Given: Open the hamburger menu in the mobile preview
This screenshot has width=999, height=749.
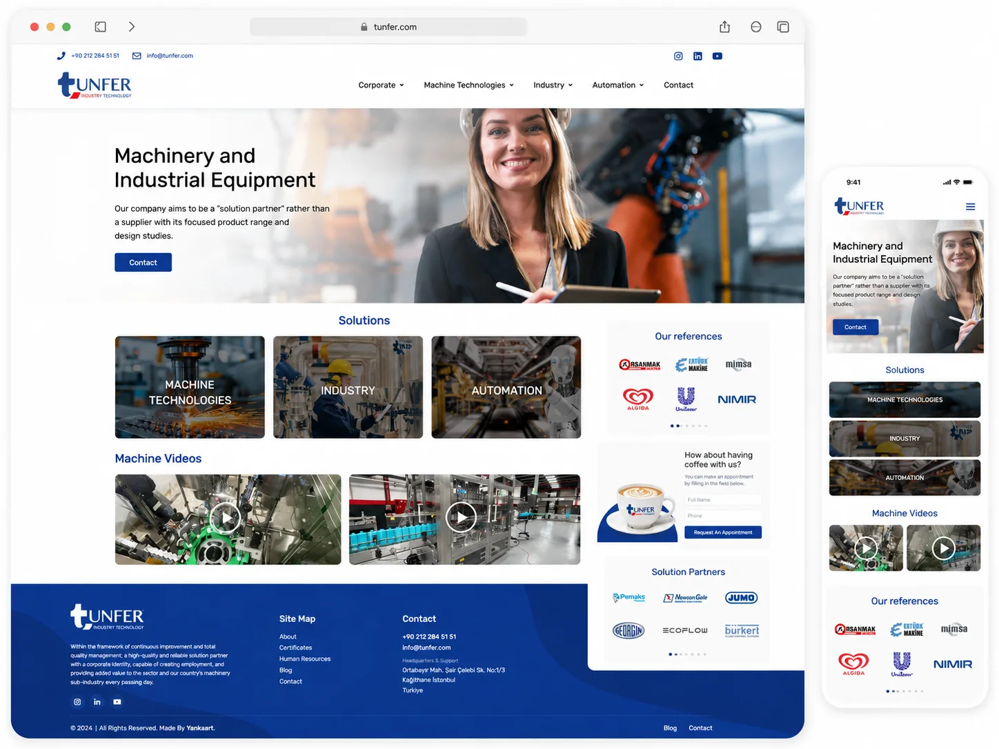Looking at the screenshot, I should pos(970,207).
